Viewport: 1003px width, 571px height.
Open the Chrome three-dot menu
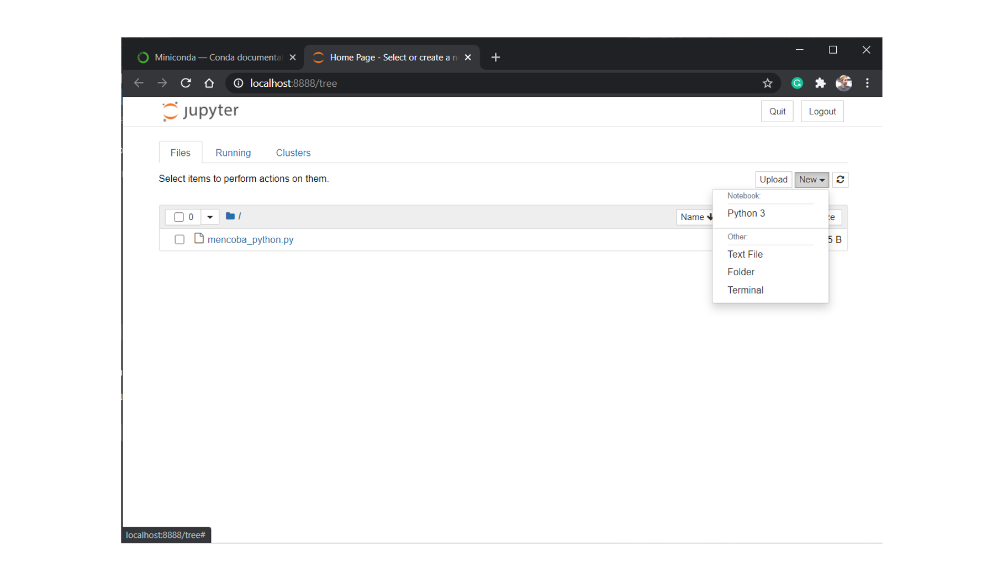point(867,83)
